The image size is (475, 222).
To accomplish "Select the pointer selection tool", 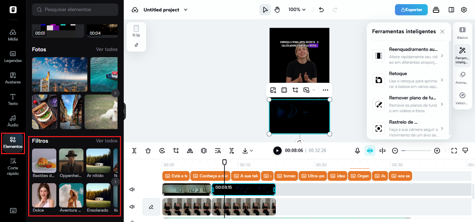I will (x=265, y=10).
